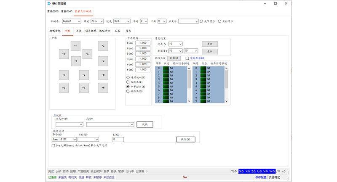Click the TL:0 status bar entry

point(234,171)
